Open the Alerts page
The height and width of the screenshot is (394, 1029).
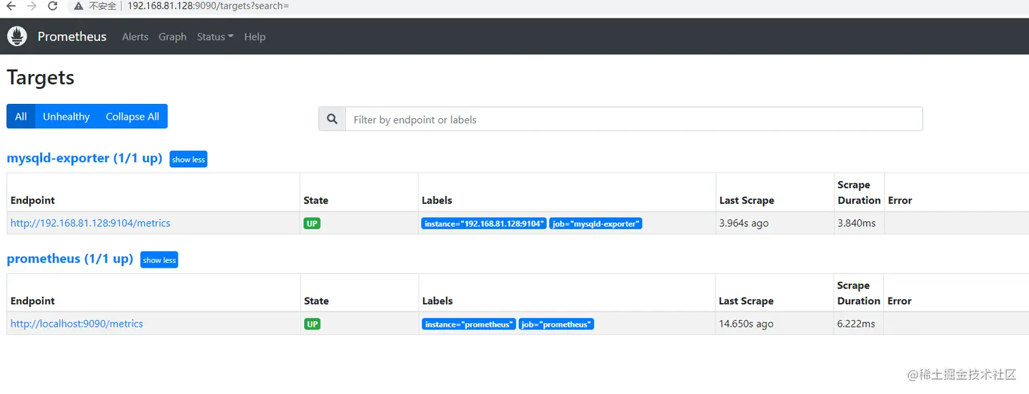135,37
